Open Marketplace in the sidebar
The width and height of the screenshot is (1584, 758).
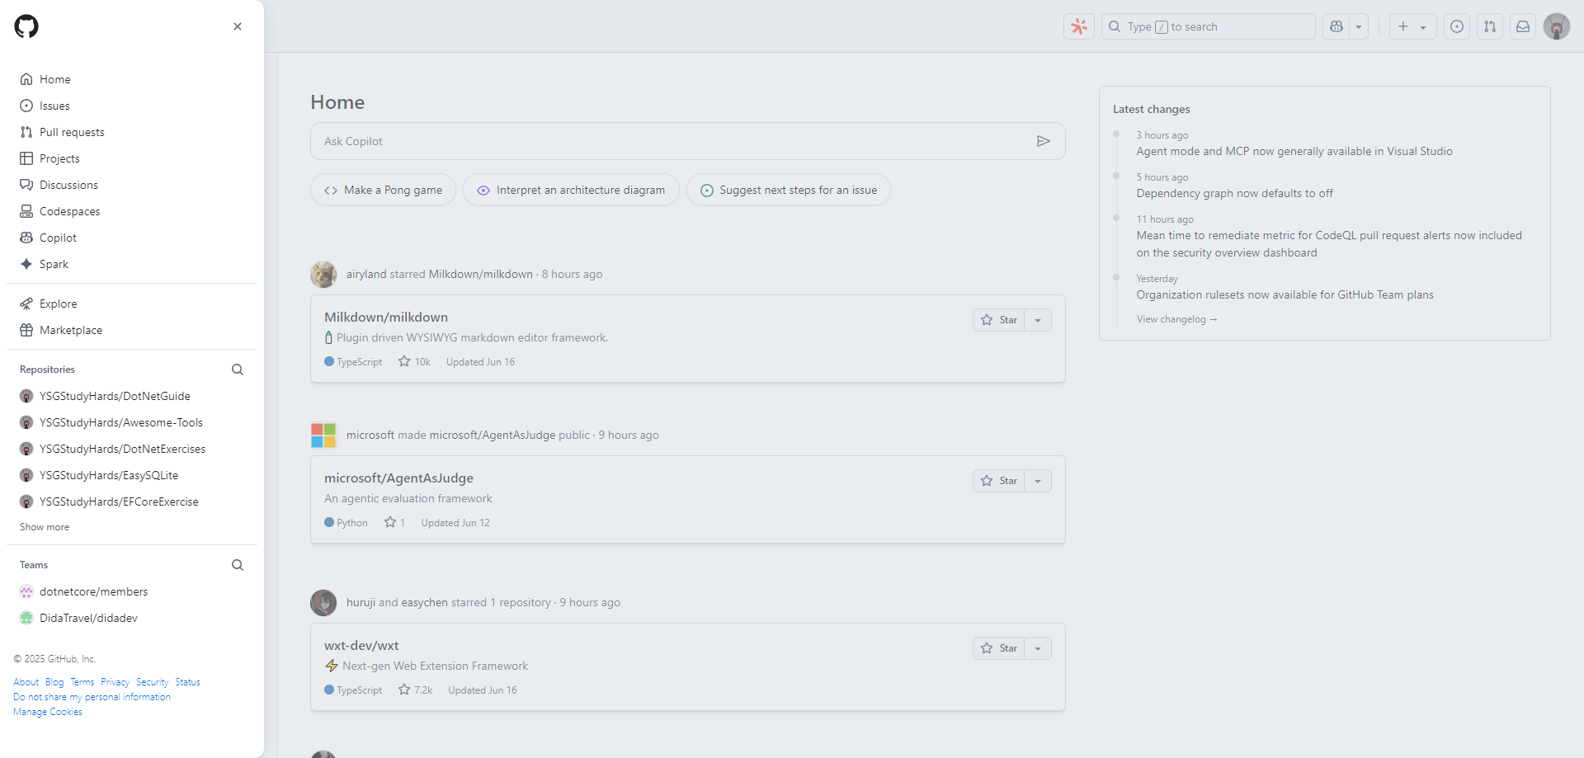pos(132,330)
